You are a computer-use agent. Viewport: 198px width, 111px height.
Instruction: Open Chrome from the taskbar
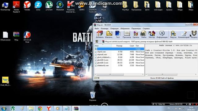(40, 108)
